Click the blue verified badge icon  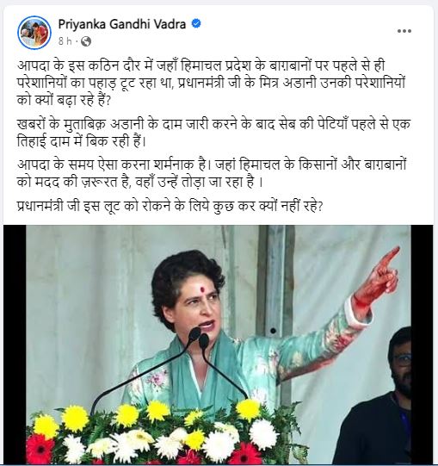tap(196, 23)
